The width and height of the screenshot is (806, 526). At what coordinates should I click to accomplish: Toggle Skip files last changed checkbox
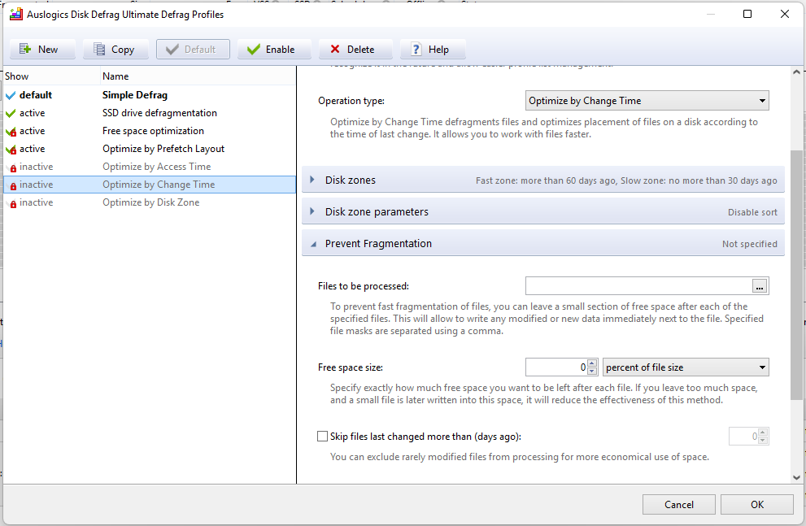(322, 436)
